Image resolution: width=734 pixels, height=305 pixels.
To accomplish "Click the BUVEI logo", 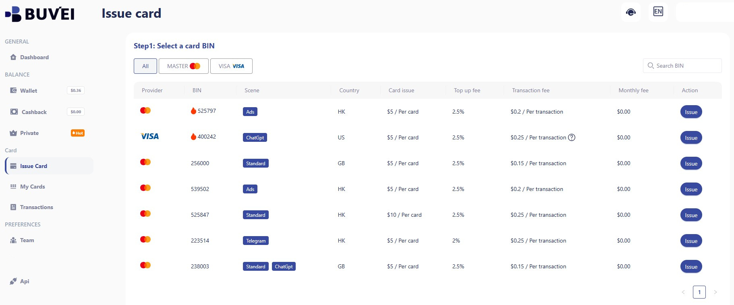I will point(39,14).
